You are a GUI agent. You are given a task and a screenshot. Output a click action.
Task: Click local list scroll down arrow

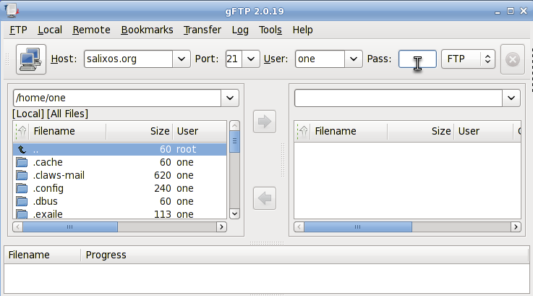coord(234,213)
